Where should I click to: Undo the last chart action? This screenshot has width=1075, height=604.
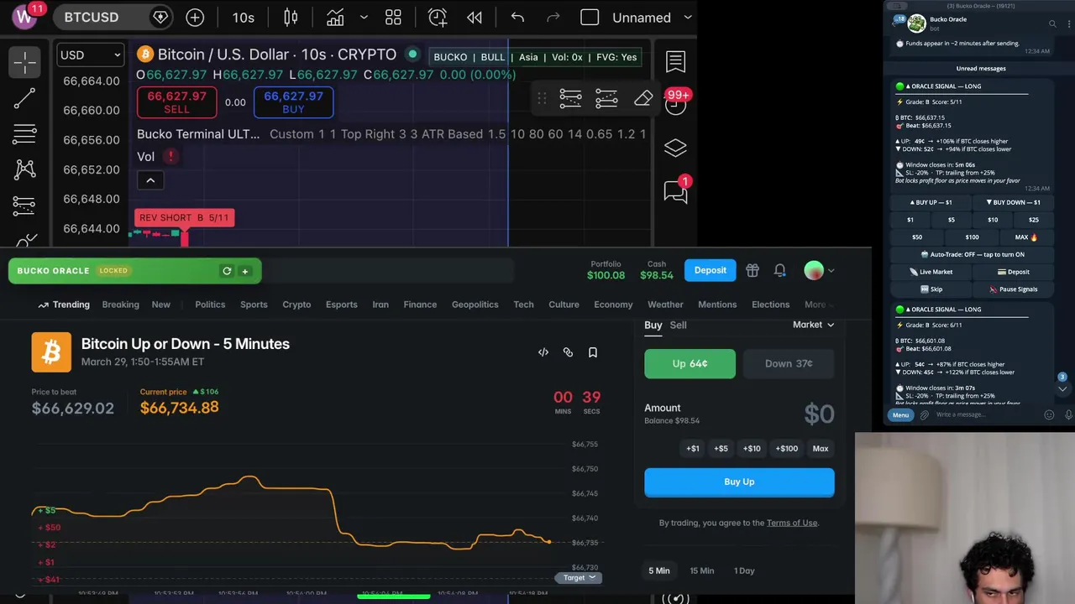[517, 18]
